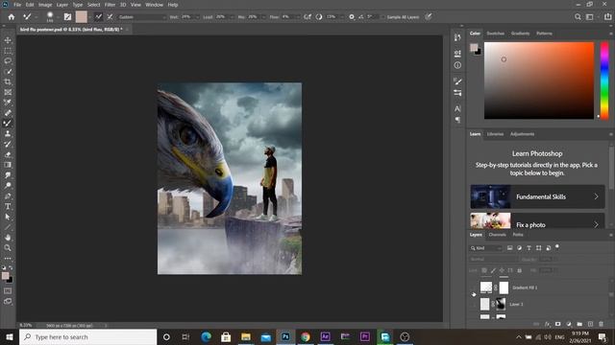Image resolution: width=615 pixels, height=345 pixels.
Task: Add a layer mask icon
Action: (557, 324)
